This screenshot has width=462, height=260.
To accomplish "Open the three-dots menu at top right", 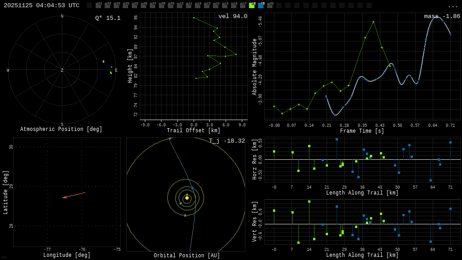I will (x=453, y=6).
